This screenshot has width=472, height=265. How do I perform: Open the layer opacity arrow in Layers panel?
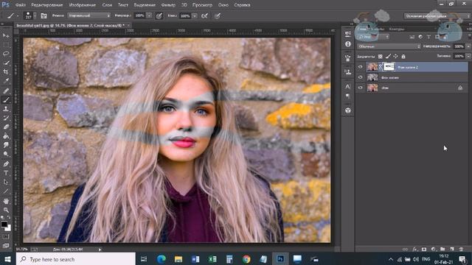coord(468,46)
